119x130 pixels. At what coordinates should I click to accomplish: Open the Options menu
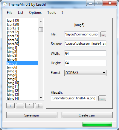coord(35,13)
